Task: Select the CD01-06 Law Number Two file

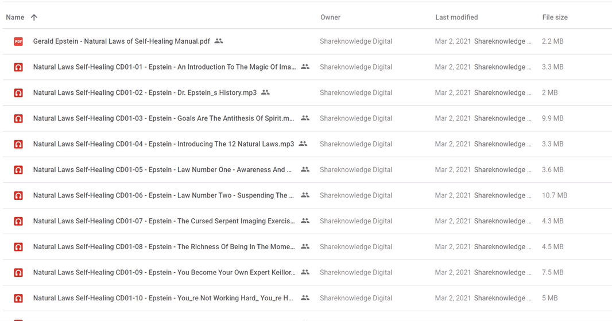Action: (x=162, y=195)
